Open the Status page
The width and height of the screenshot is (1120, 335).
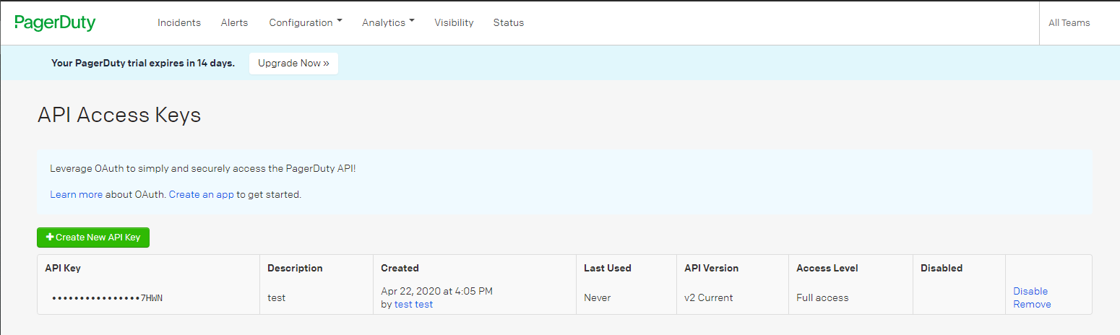pos(509,22)
